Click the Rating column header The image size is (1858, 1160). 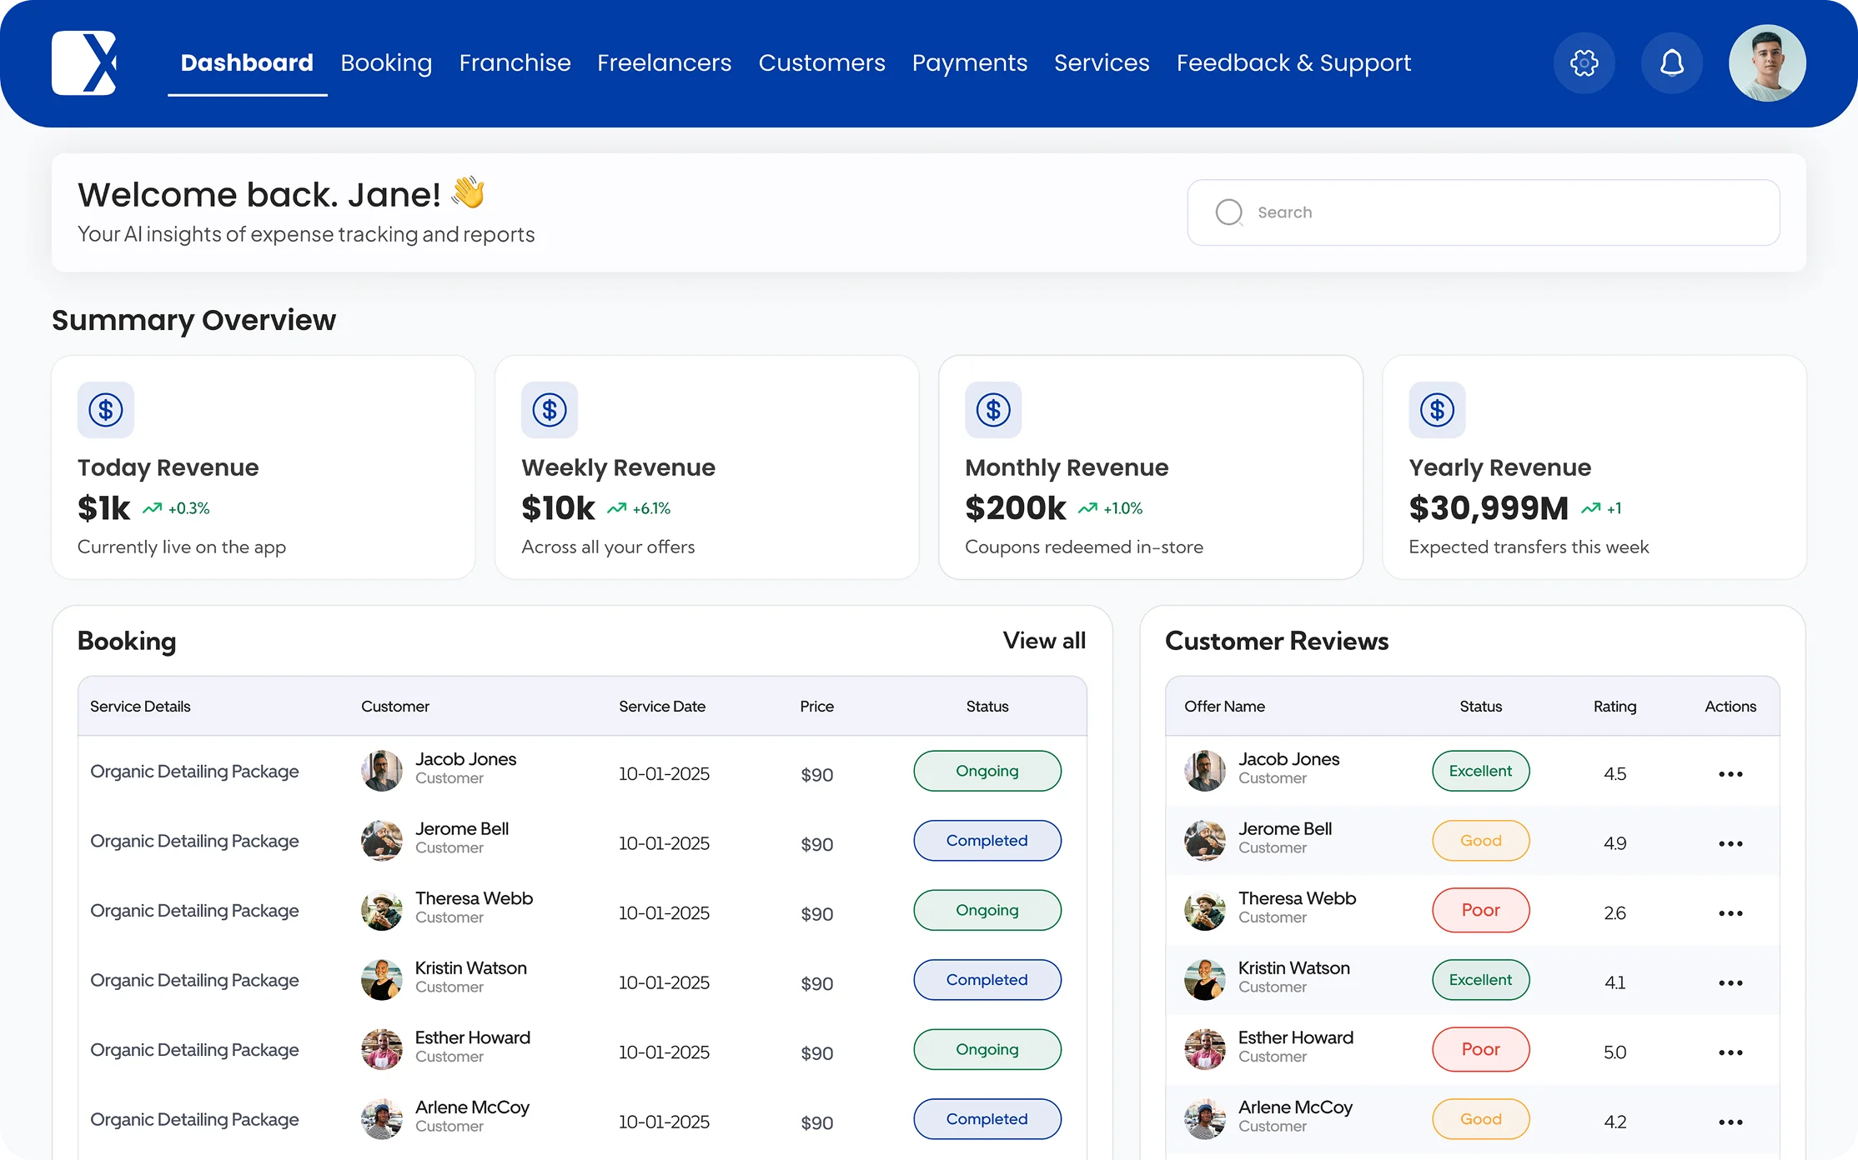[x=1614, y=707]
